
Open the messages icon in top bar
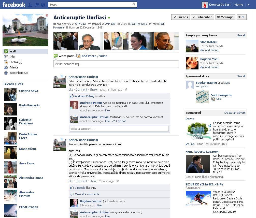click(37, 5)
